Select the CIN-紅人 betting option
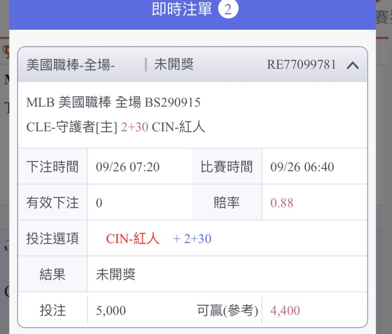392x334 pixels. (133, 238)
